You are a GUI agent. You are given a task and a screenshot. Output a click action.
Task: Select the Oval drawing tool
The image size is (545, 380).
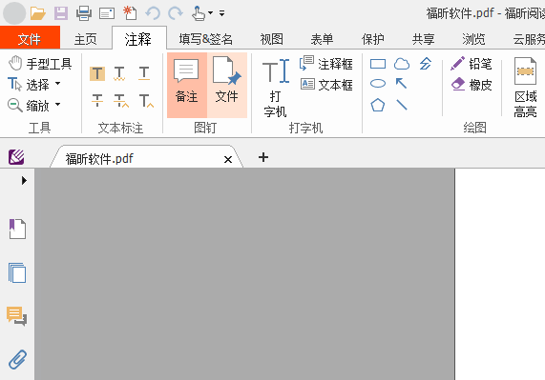(x=378, y=84)
